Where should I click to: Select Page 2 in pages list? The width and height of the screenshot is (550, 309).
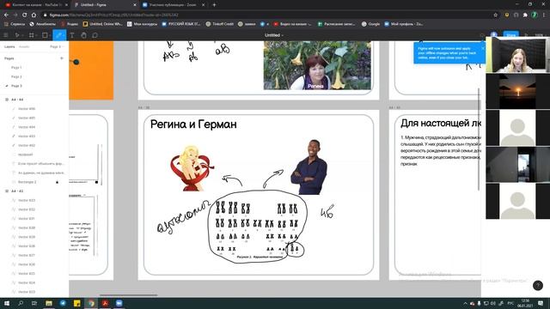tap(16, 76)
